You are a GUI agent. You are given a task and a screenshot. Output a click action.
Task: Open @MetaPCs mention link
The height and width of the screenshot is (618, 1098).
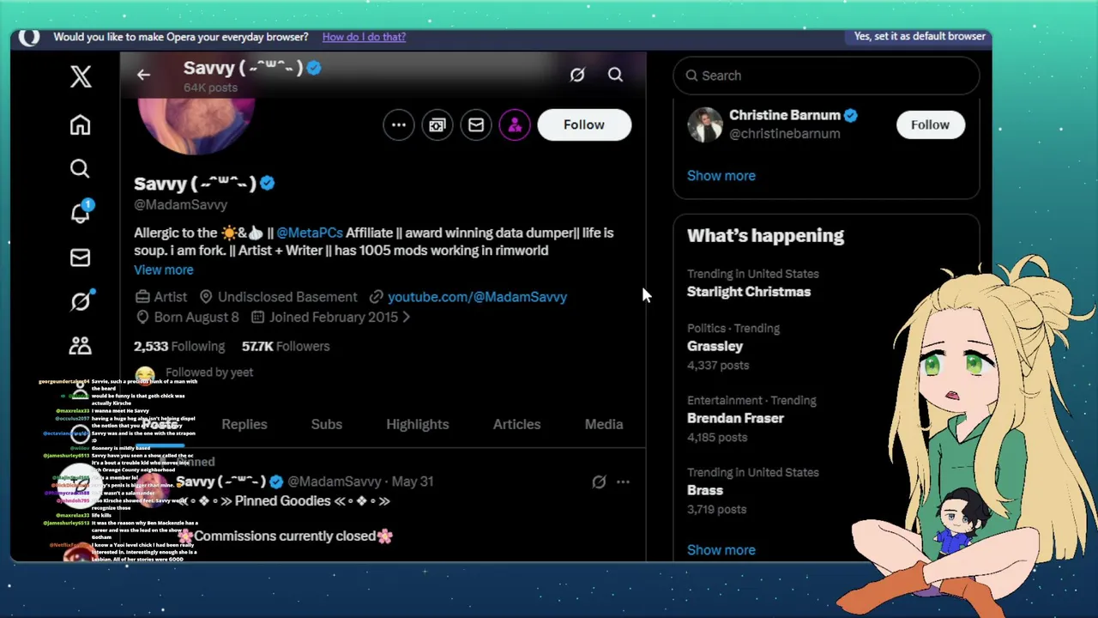(x=310, y=233)
